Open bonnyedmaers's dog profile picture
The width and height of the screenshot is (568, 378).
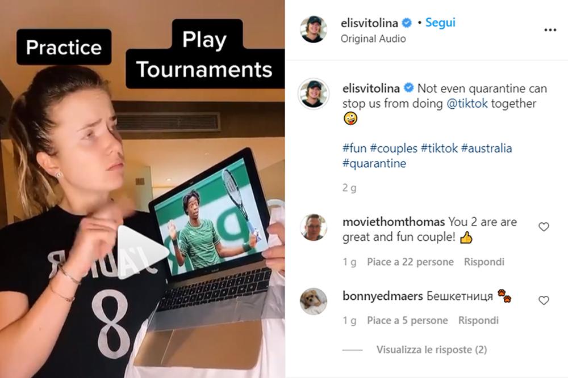[x=314, y=301]
